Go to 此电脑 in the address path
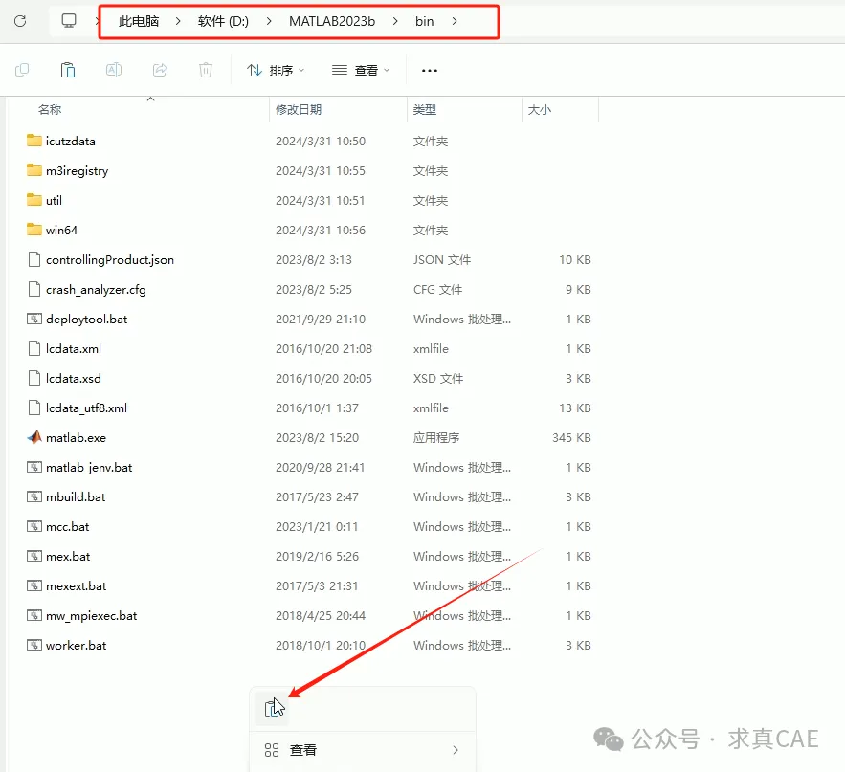 139,22
